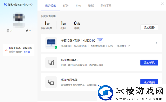
Task: Click the 0台 手机 count
Action: click(77, 25)
